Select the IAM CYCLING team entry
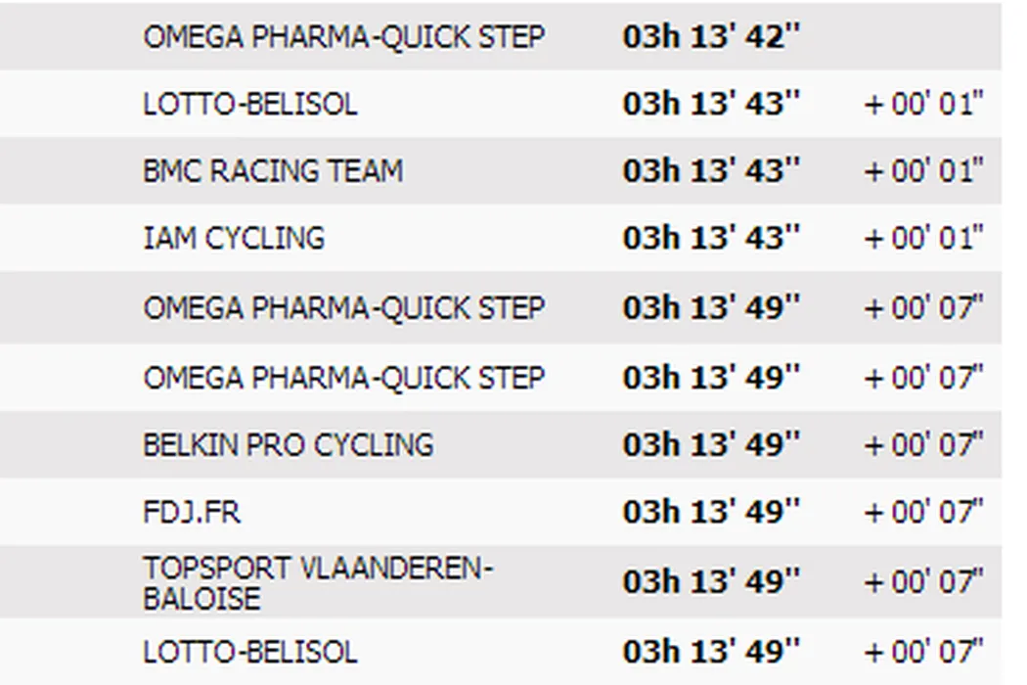The image size is (1027, 685). (234, 239)
